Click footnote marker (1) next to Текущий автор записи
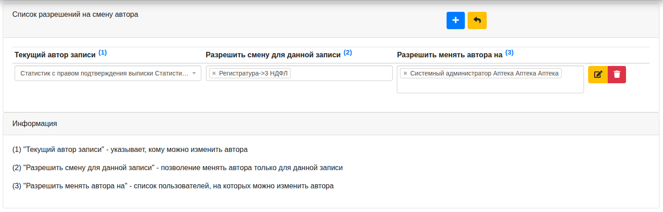This screenshot has width=663, height=212. (x=103, y=52)
